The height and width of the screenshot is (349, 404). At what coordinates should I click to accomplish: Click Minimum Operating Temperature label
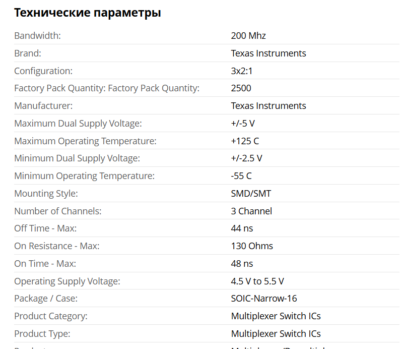click(84, 176)
